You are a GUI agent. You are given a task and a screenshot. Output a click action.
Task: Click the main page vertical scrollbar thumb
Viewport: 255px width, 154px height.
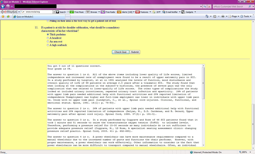click(x=253, y=124)
